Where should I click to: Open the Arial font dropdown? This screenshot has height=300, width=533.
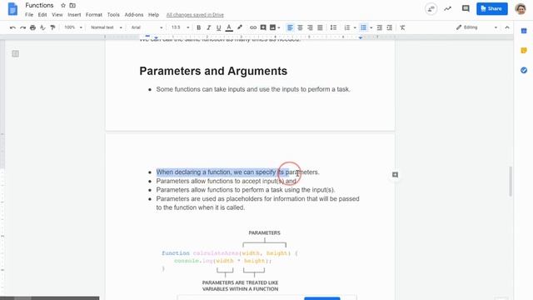tap(147, 27)
